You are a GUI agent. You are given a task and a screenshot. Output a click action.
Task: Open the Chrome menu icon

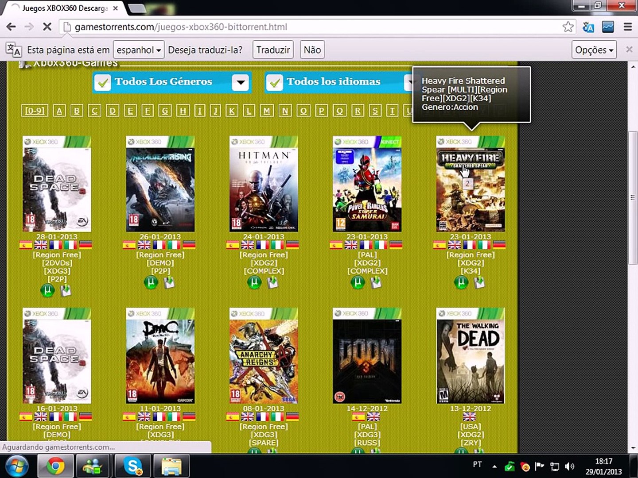(x=628, y=27)
